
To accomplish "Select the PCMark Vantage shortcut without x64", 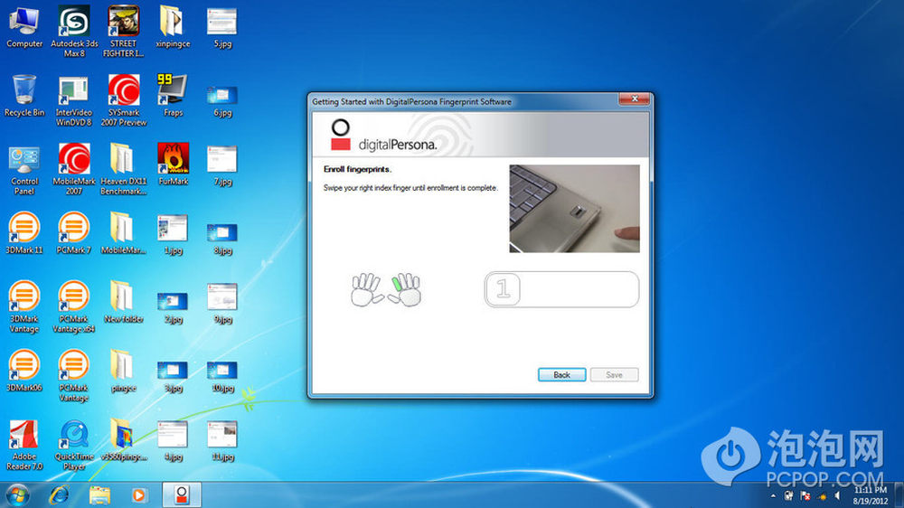I will pos(74,376).
